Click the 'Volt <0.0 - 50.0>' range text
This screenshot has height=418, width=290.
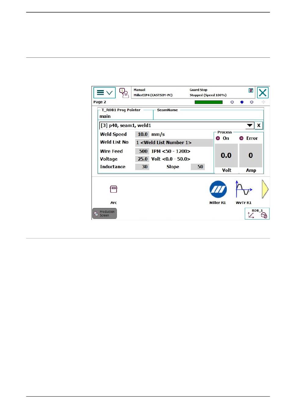click(x=171, y=159)
